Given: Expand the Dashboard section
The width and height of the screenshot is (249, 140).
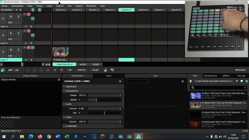Looking at the screenshot, I should (x=64, y=86).
